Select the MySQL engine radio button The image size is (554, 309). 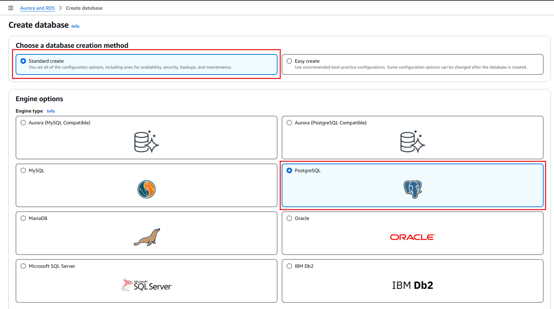coord(23,170)
